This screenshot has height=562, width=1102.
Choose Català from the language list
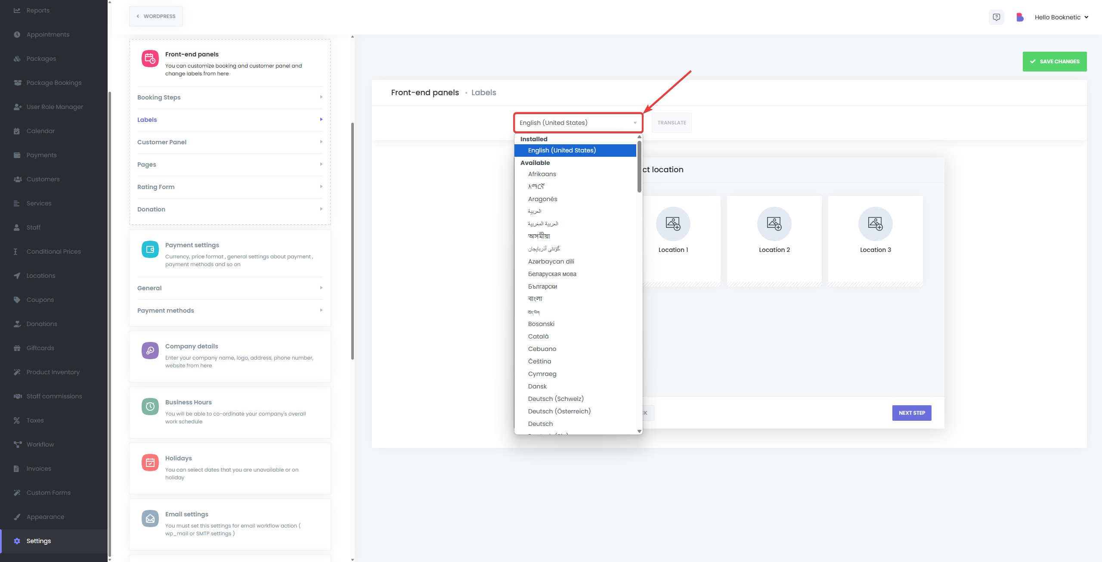click(575, 336)
